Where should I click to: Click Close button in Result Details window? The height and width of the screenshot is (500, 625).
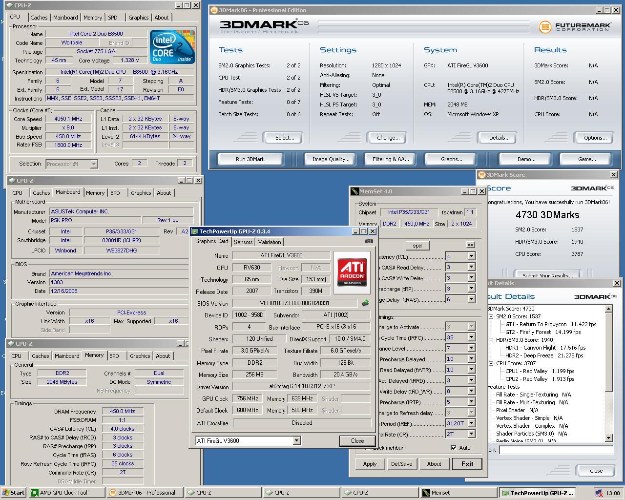596,471
